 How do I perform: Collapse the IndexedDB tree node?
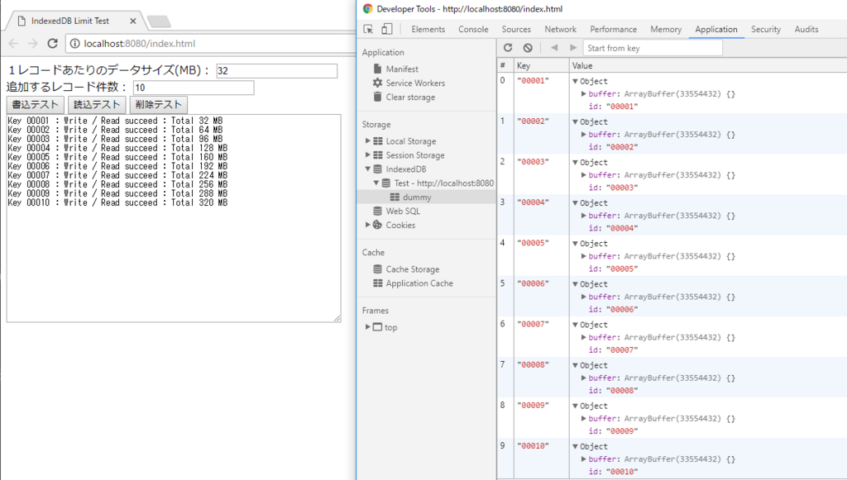pyautogui.click(x=367, y=169)
